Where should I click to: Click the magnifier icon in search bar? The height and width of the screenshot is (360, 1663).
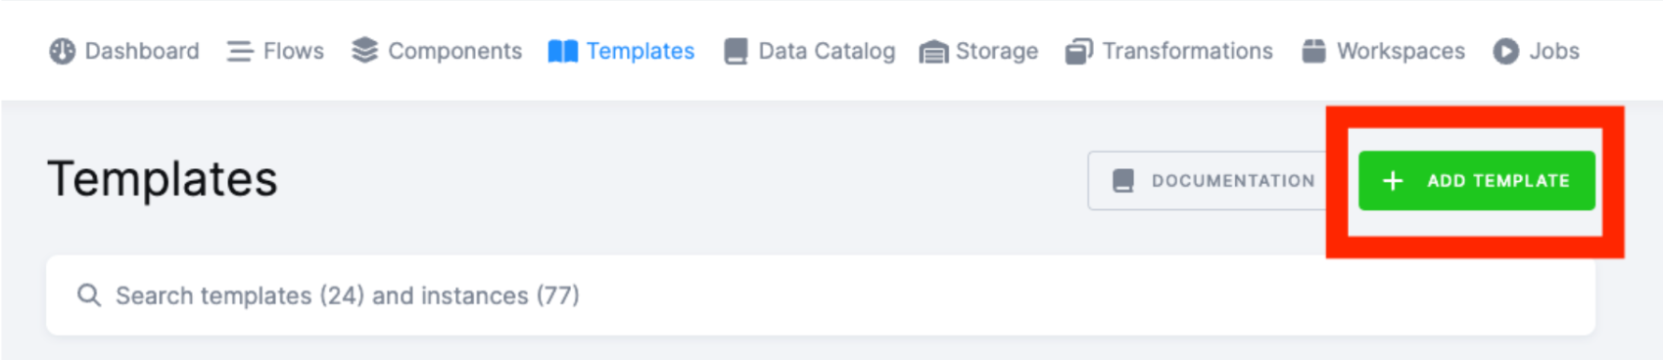click(x=89, y=295)
